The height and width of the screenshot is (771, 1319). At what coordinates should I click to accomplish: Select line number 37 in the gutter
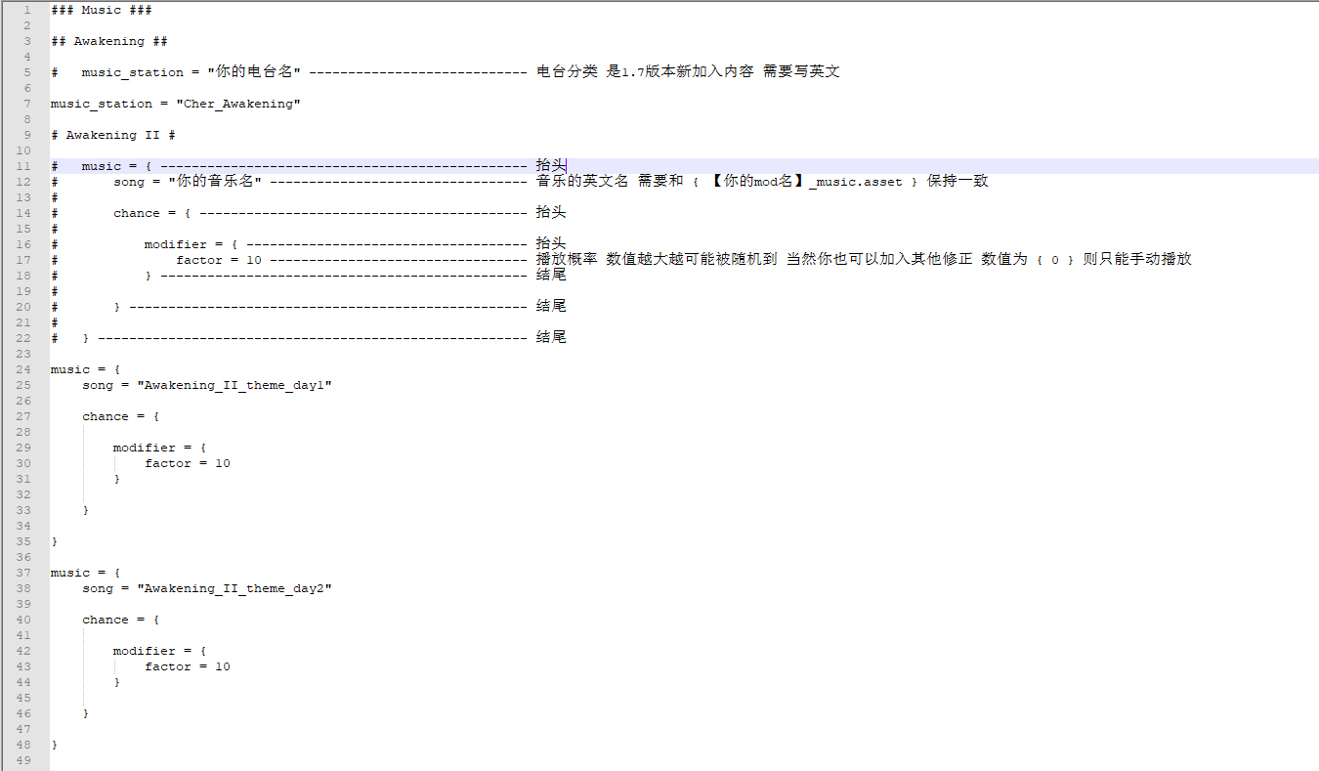point(24,573)
